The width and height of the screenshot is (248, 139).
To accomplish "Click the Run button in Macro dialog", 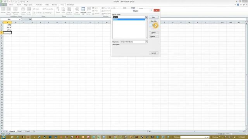I will tap(153, 17).
